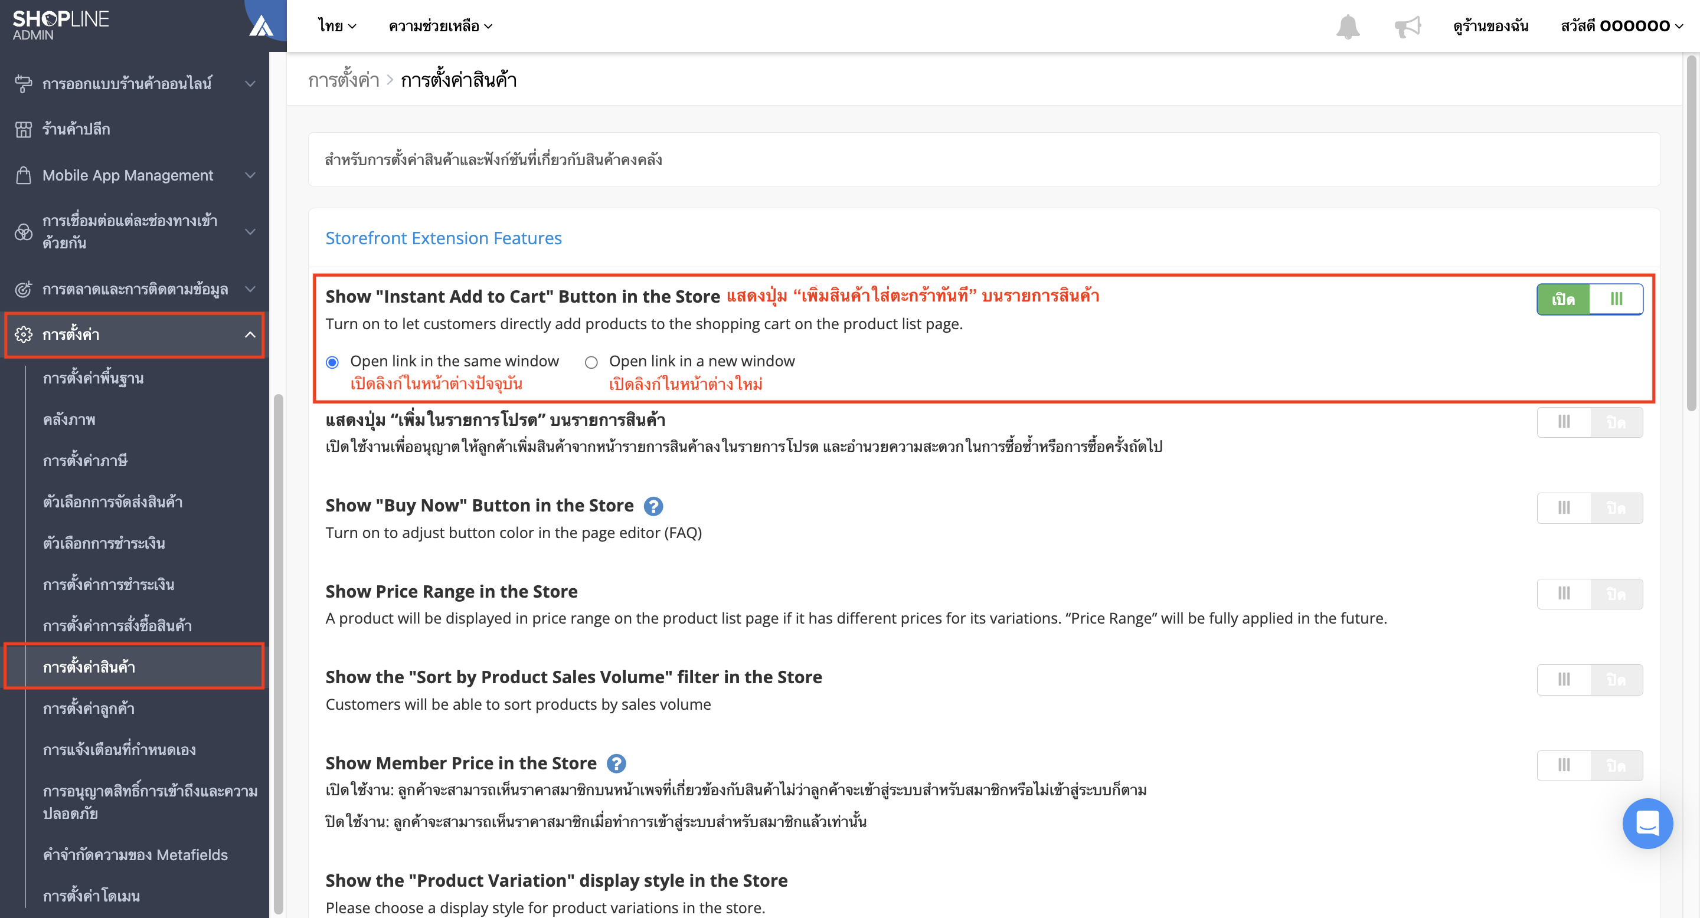Click the sail logo icon in header

pos(261,27)
